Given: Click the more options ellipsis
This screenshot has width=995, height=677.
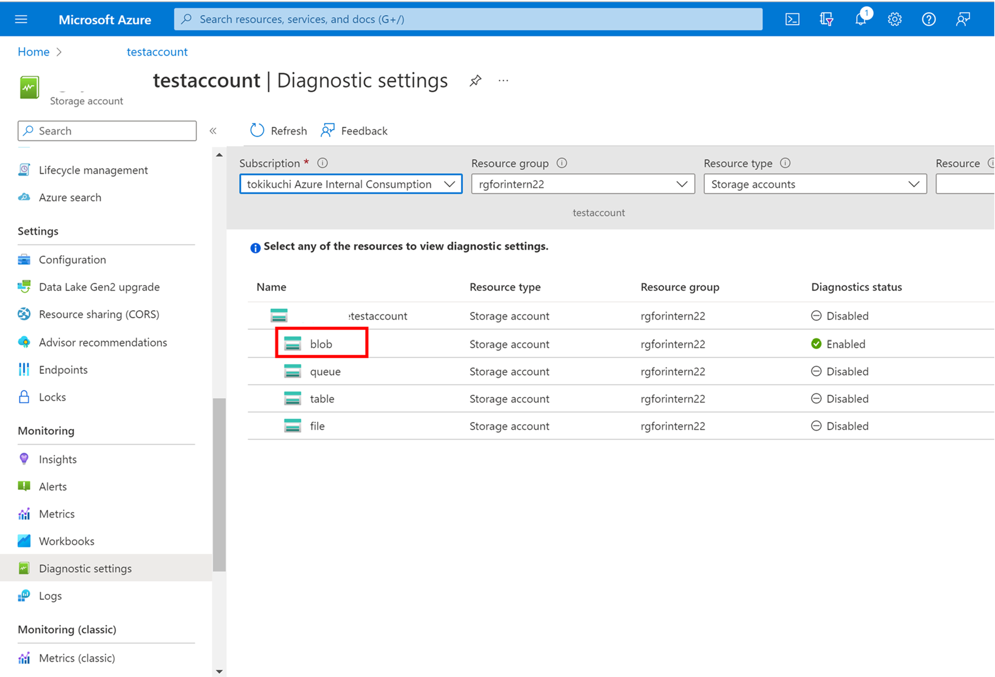Looking at the screenshot, I should coord(503,81).
